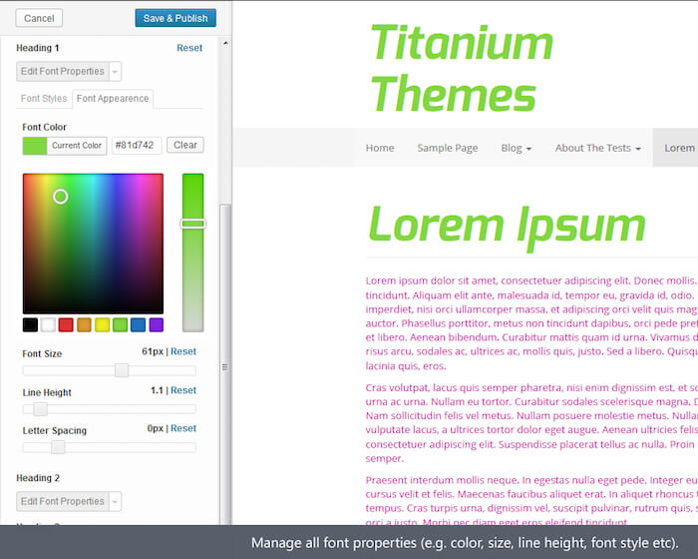The image size is (698, 559).
Task: Click the Line Height slider handle
Action: pos(40,409)
